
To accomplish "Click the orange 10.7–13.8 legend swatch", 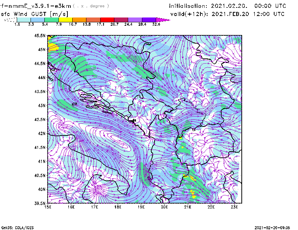I will click(79, 20).
